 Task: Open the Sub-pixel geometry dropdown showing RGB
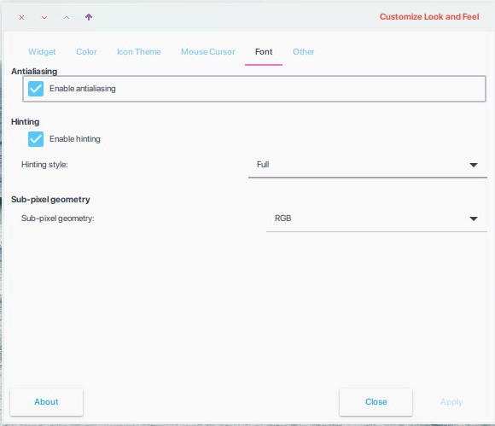(376, 219)
